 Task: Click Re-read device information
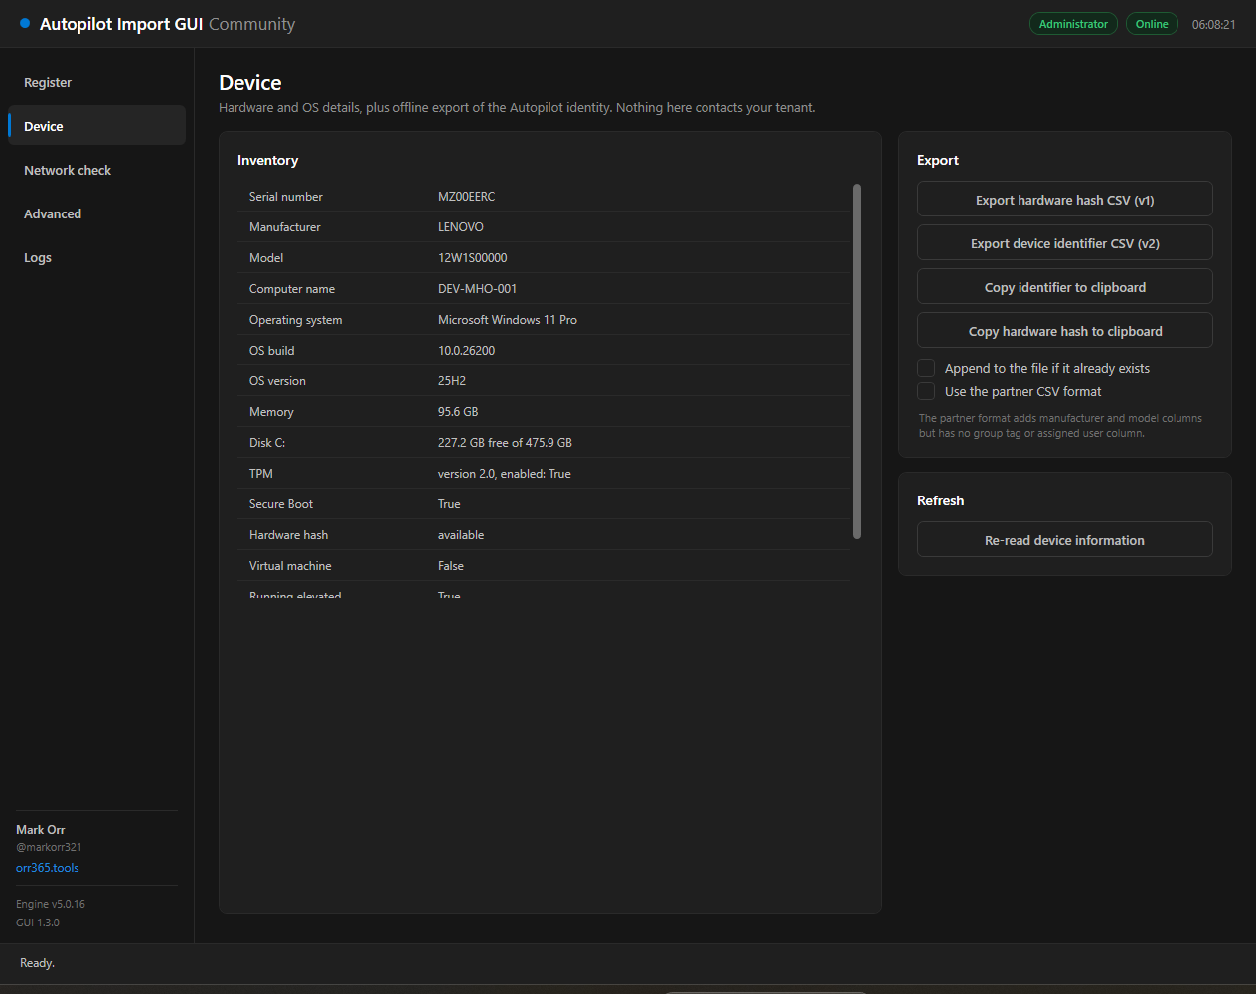pos(1064,540)
